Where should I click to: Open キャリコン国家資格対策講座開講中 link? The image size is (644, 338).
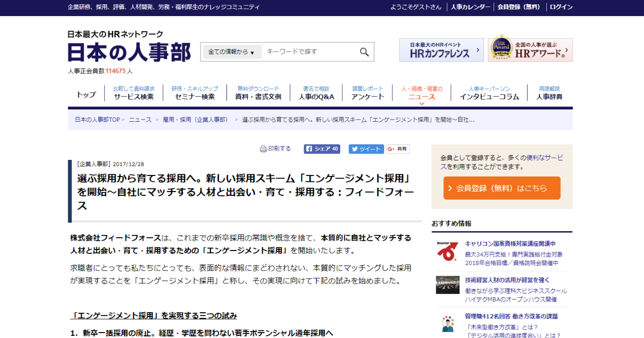(x=510, y=244)
